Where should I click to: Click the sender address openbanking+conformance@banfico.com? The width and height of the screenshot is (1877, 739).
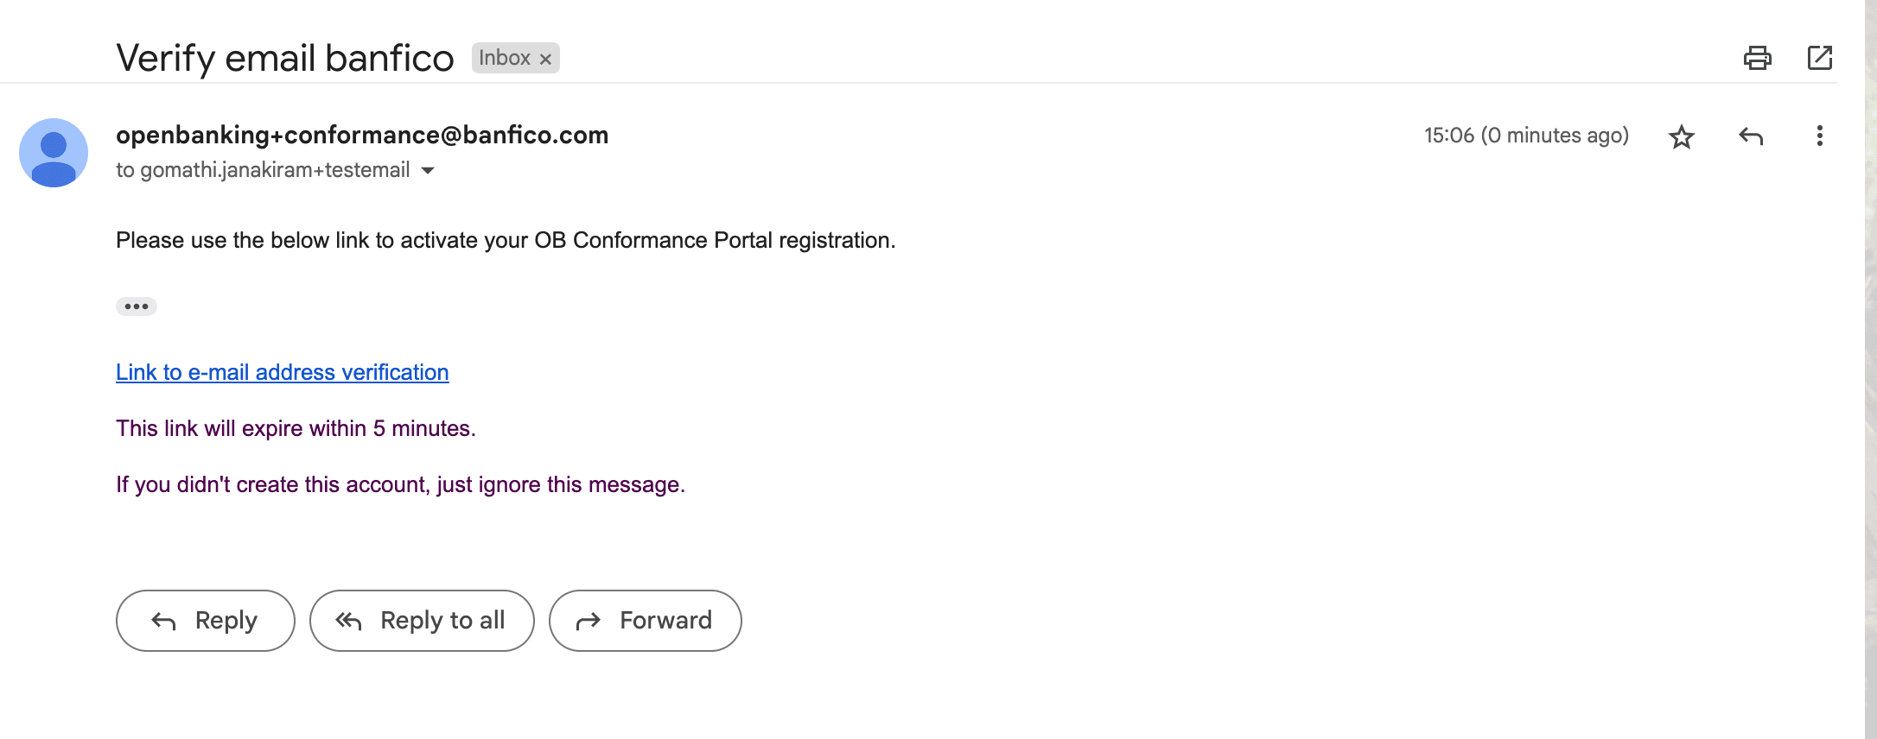point(362,135)
